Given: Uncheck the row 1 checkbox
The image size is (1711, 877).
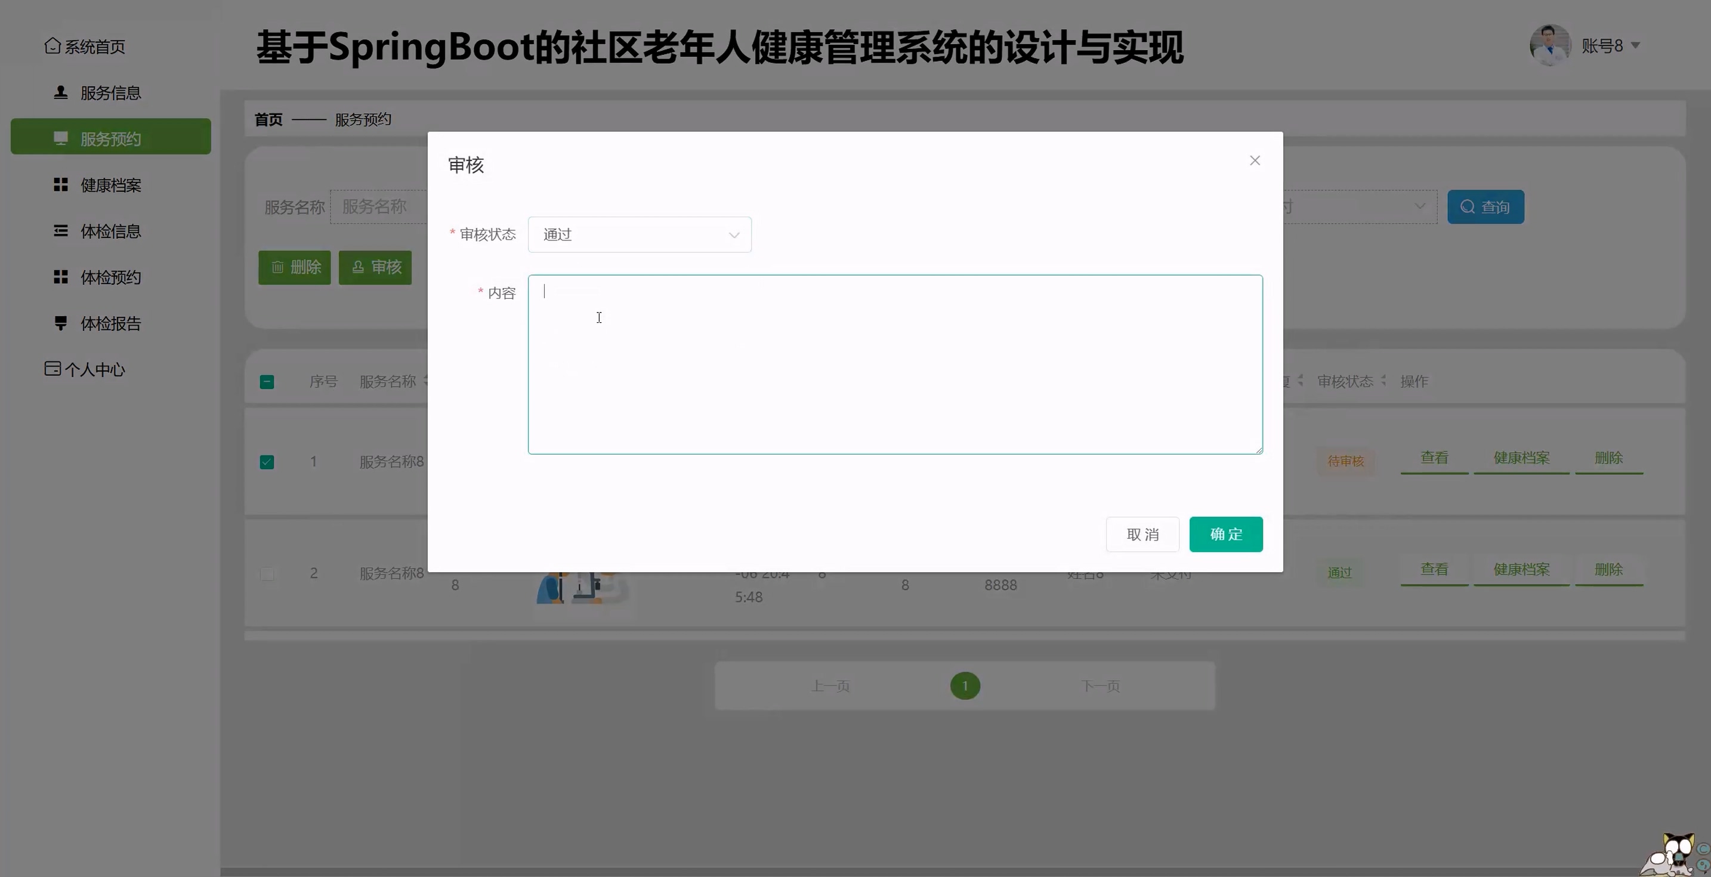Looking at the screenshot, I should [x=267, y=462].
